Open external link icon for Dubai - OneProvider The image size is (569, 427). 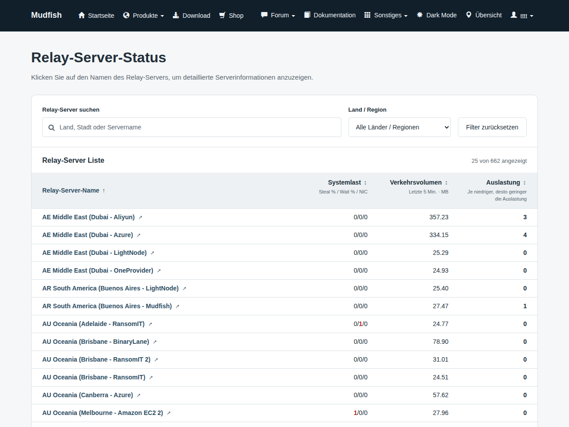[159, 271]
